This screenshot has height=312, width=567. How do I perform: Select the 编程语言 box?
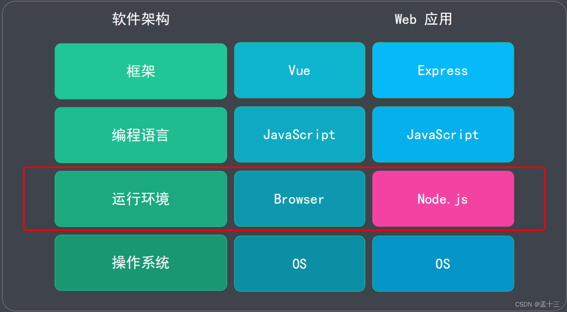coord(141,135)
